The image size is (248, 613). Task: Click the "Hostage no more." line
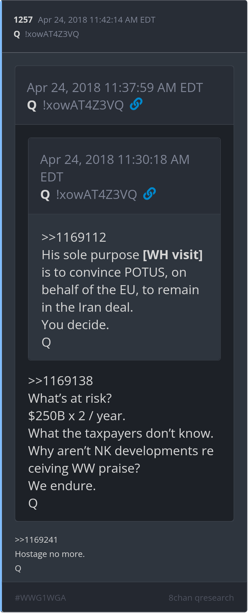[x=50, y=554]
